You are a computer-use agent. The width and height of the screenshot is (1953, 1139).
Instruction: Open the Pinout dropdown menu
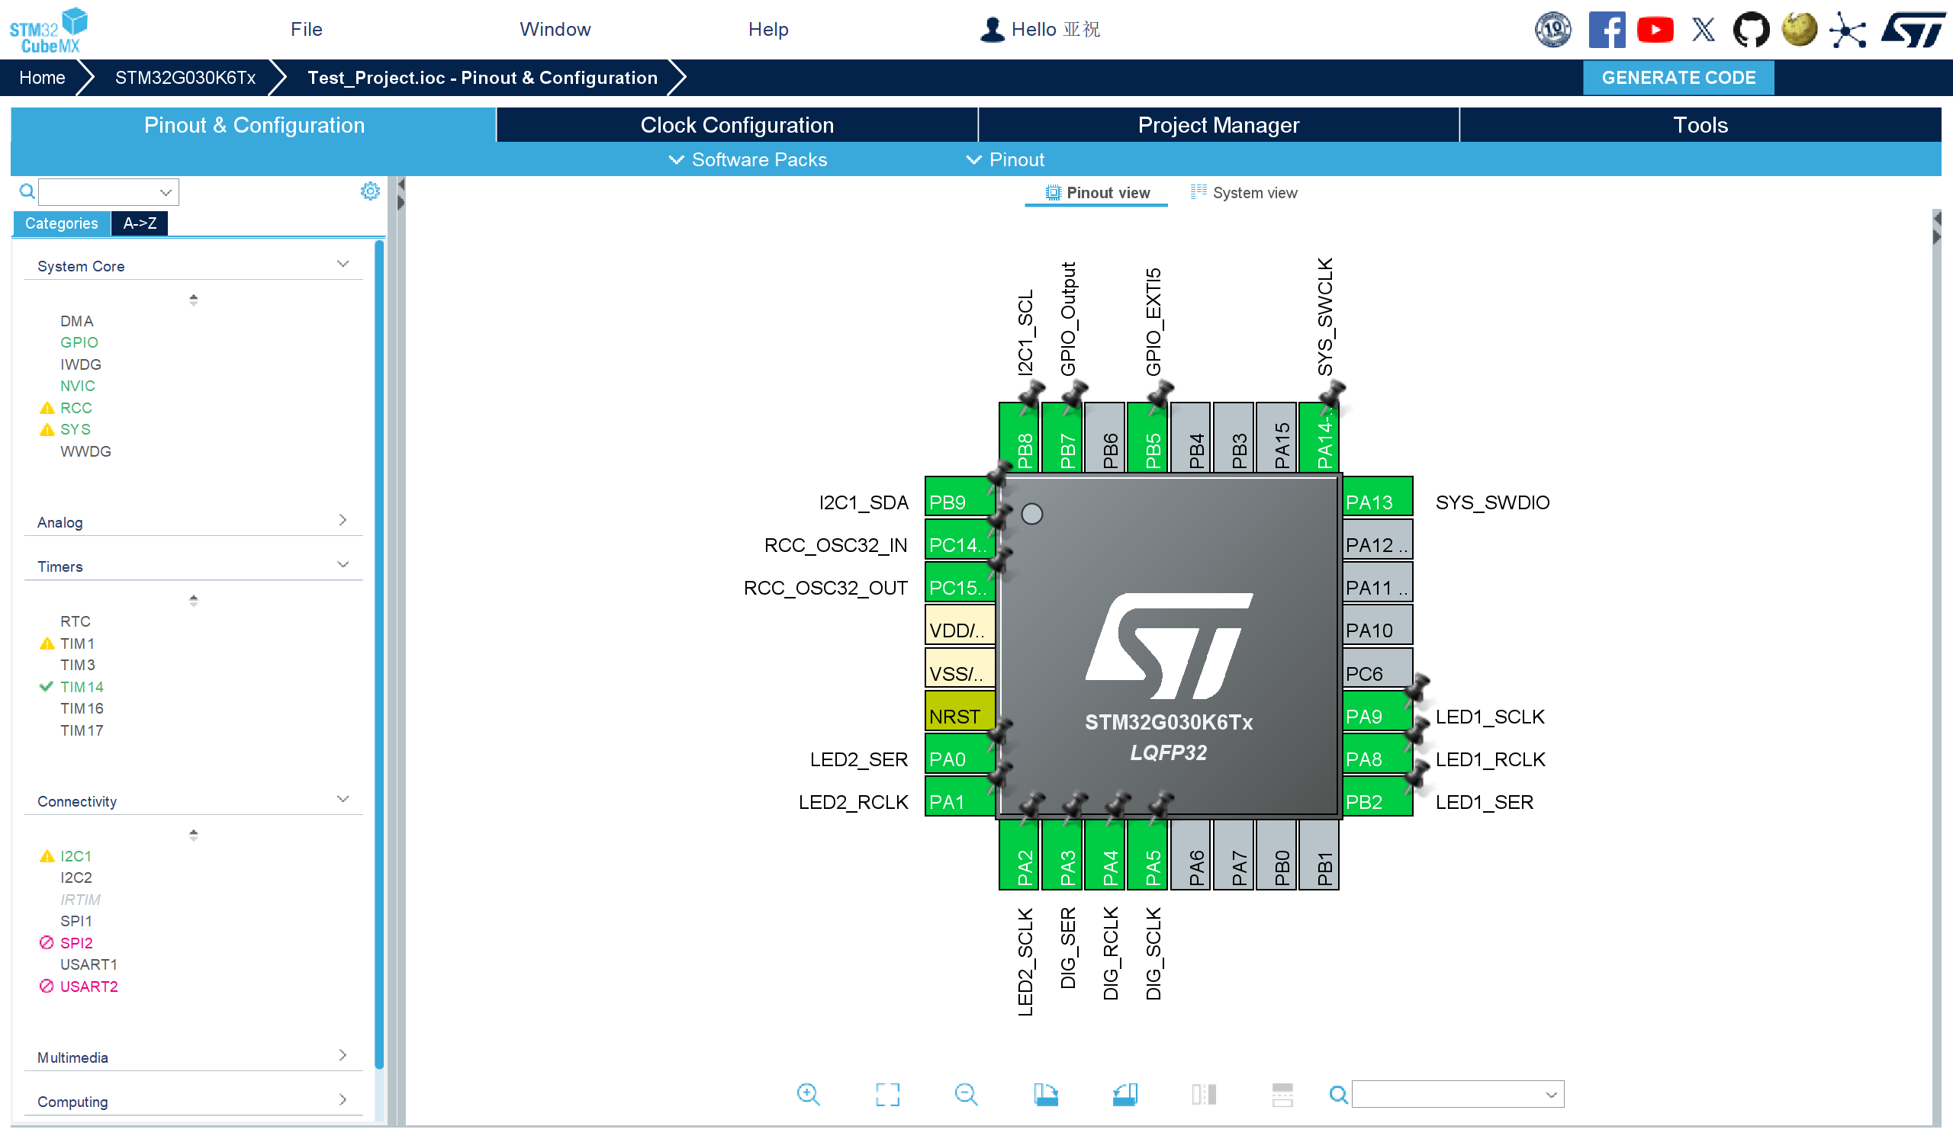click(x=1005, y=159)
